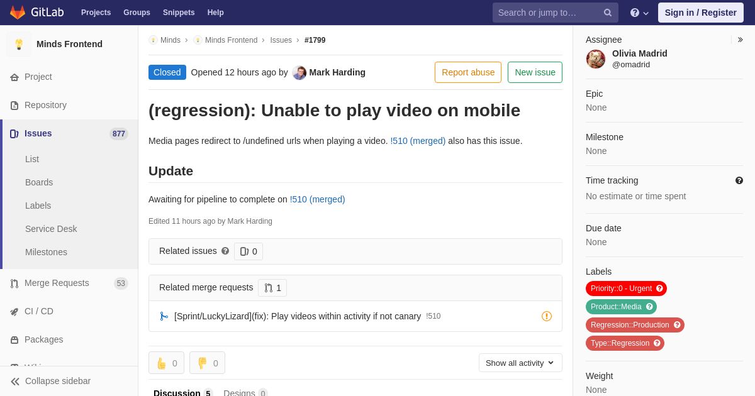Click the Packages icon in sidebar
The image size is (755, 396).
tap(14, 340)
